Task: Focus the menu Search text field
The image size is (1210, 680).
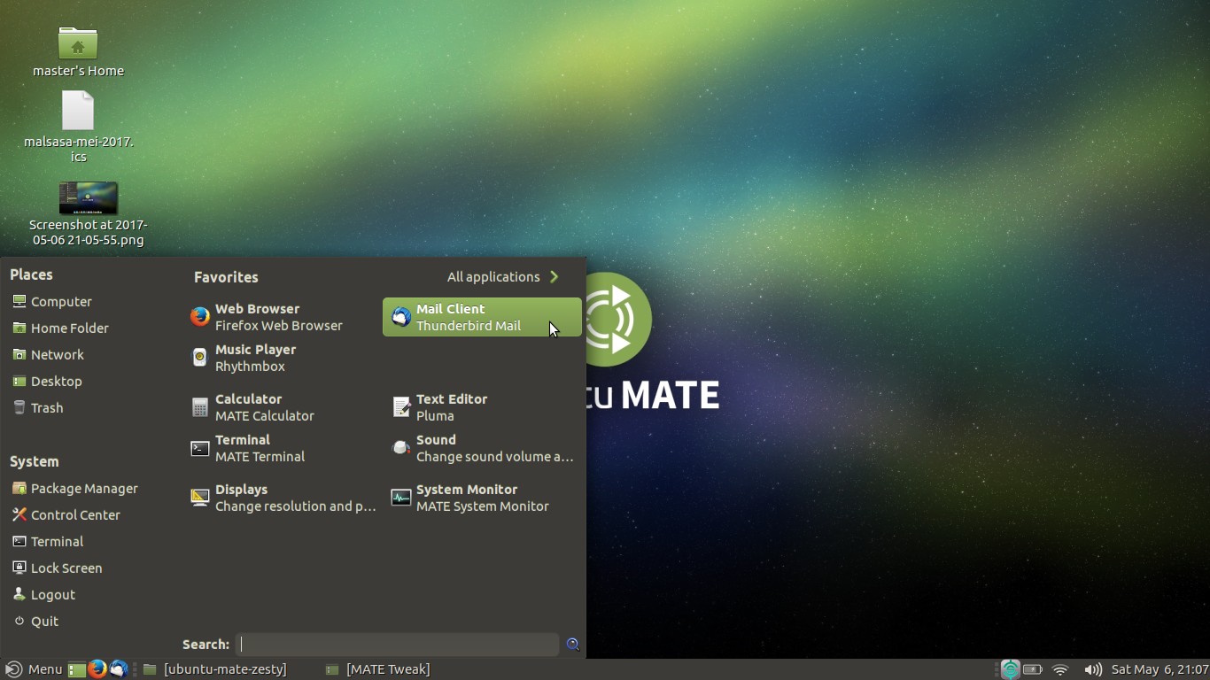Action: tap(399, 645)
